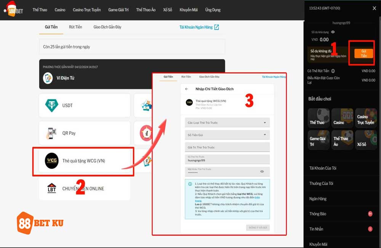381x248 pixels.
Task: Expand the Số Tiền Gửi dropdown
Action: tap(227, 135)
